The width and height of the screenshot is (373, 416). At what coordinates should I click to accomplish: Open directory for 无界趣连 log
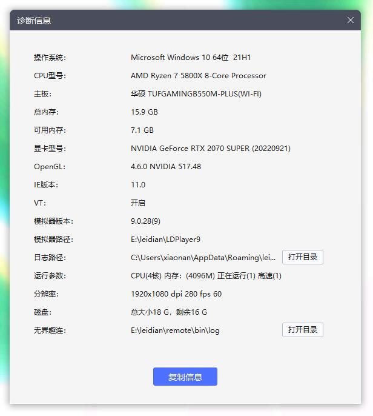(302, 330)
